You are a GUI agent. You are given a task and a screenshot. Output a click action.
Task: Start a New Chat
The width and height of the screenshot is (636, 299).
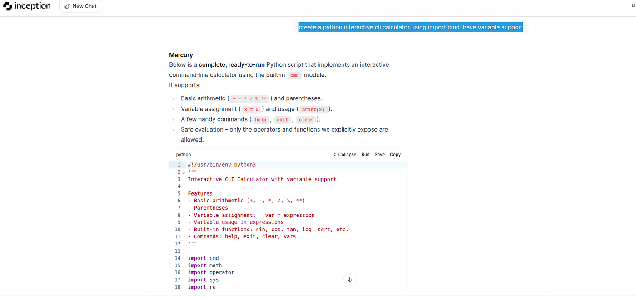pos(80,6)
